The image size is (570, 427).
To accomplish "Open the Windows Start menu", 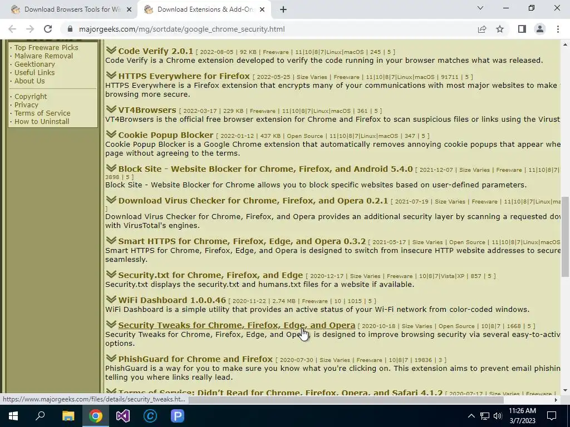I will click(x=13, y=416).
